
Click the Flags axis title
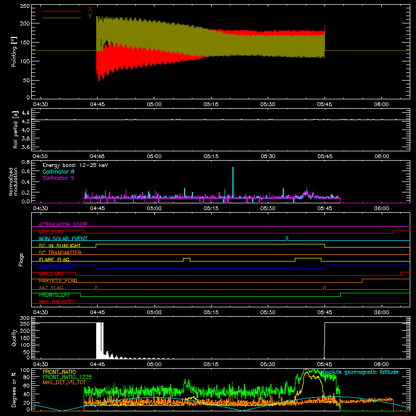(x=21, y=259)
